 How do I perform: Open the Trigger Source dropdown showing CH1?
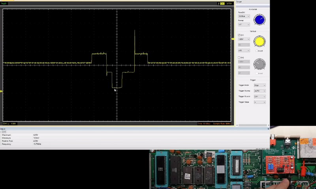click(260, 96)
